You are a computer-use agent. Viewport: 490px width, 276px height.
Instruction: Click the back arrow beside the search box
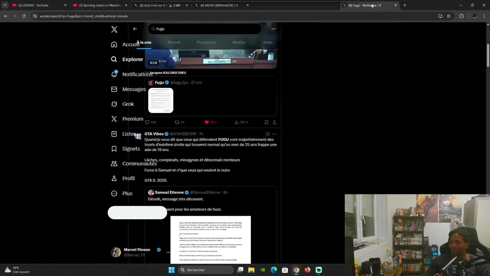[135, 29]
